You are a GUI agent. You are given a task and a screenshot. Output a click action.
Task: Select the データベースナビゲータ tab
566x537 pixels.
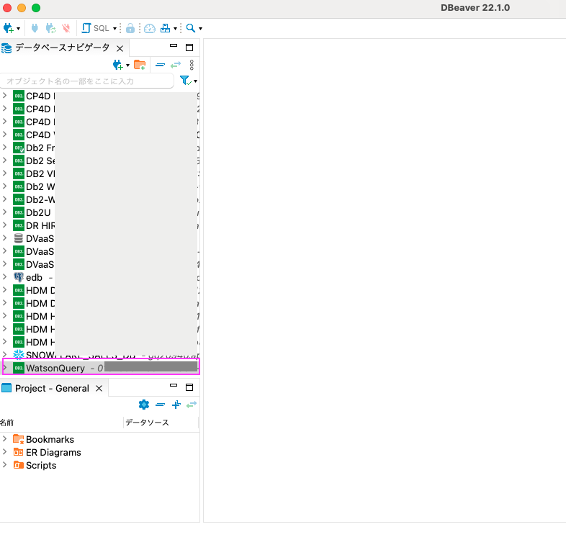(62, 48)
